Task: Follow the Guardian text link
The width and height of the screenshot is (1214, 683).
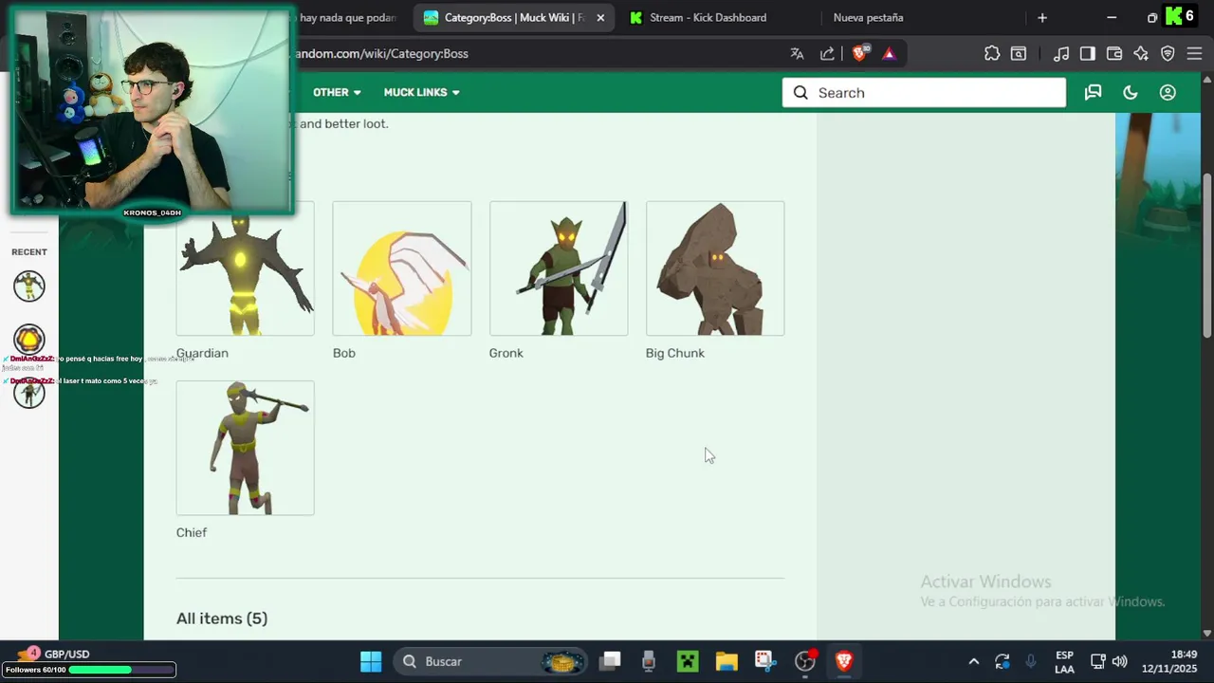Action: [x=202, y=353]
